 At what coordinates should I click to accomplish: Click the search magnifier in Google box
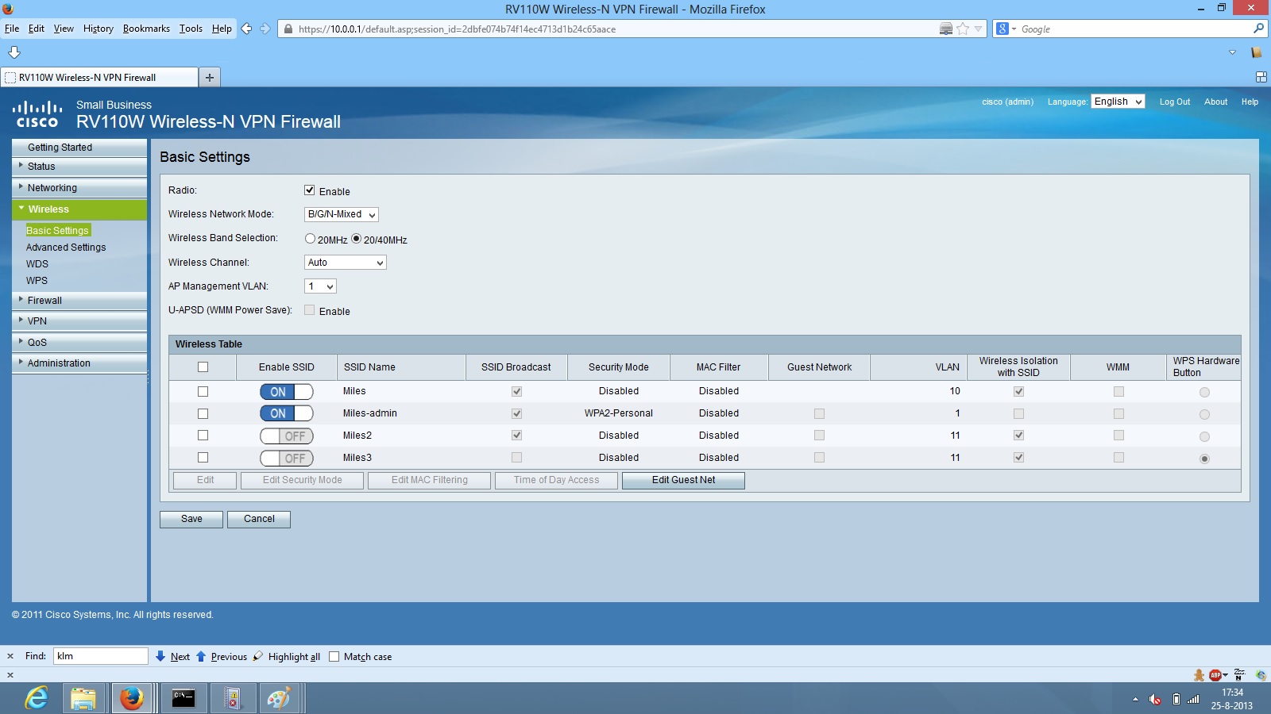coord(1258,29)
